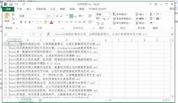Switch to the 插入 tab

(x=29, y=9)
